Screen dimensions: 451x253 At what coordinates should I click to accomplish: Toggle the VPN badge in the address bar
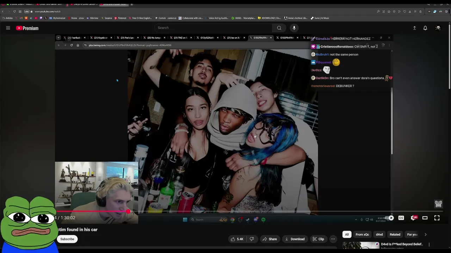27,12
